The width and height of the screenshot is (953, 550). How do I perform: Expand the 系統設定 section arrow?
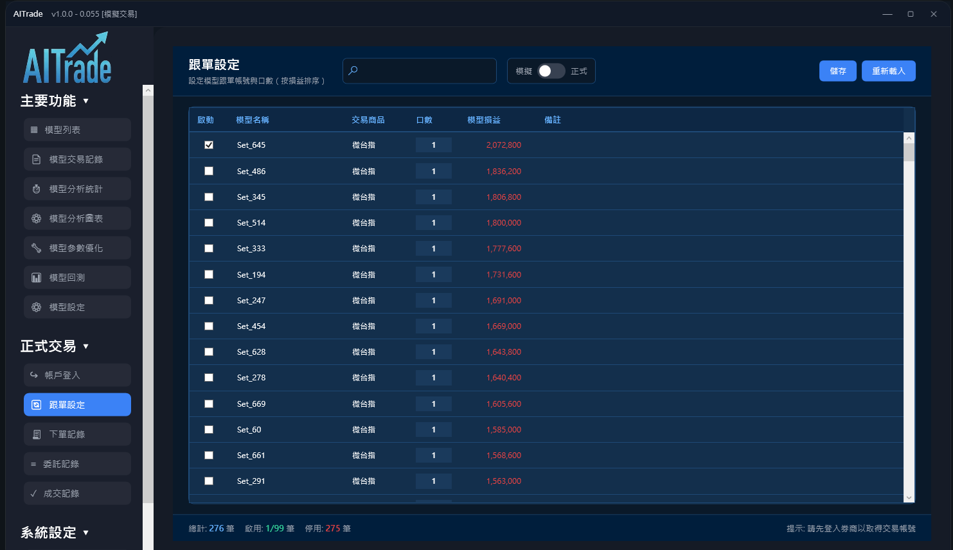(x=86, y=533)
